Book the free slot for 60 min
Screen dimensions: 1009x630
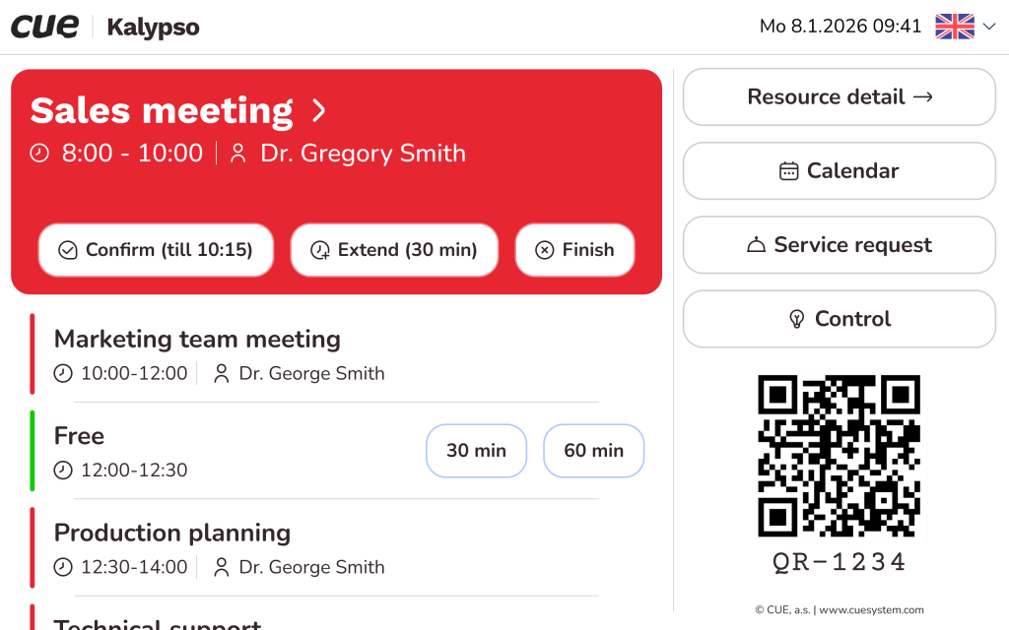coord(593,451)
